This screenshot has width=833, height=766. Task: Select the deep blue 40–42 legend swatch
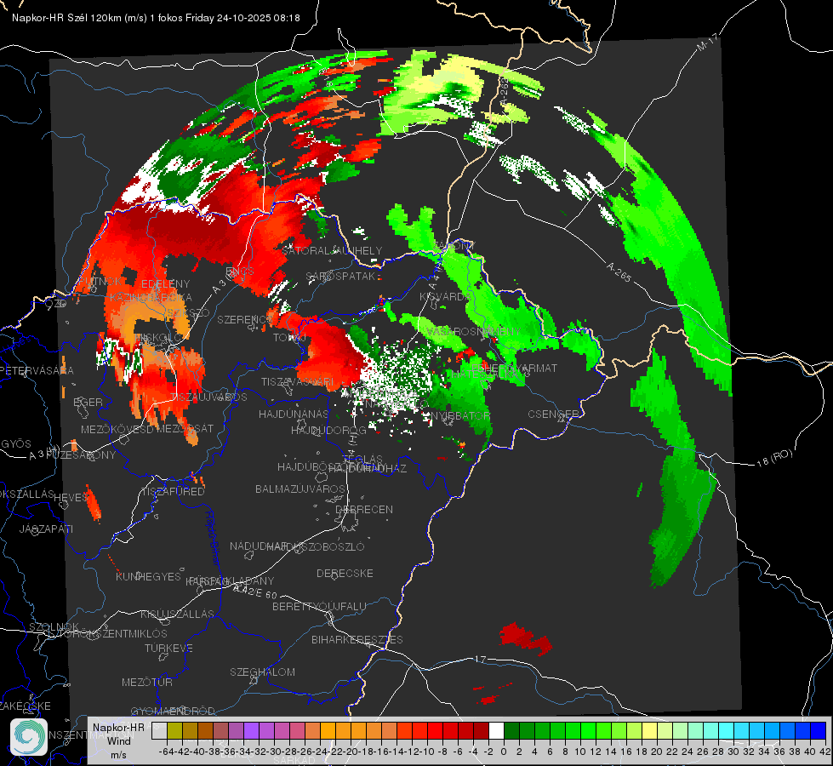coord(819,731)
